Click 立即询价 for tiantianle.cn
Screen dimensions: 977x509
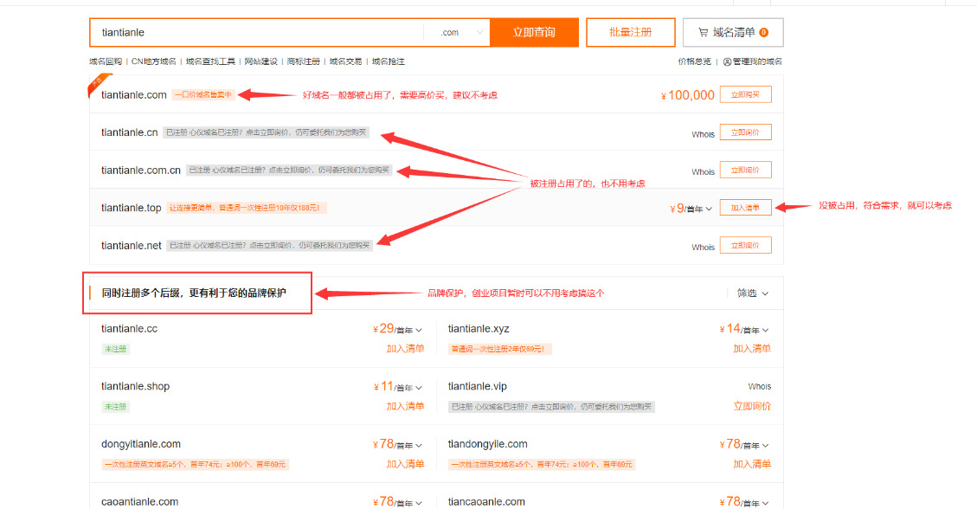[x=745, y=132]
